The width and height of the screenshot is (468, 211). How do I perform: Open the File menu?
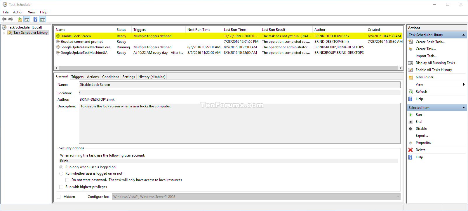6,12
